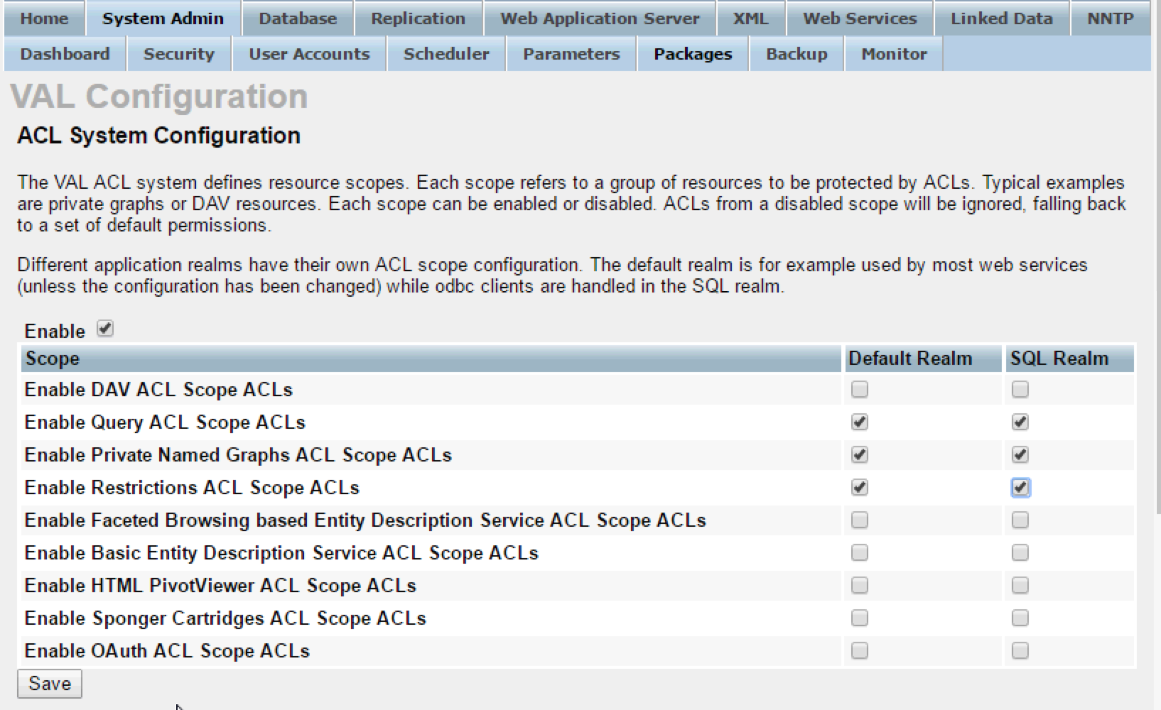This screenshot has width=1161, height=710.
Task: Disable Restrictions ACL Scope in SQL Realm
Action: point(1020,487)
